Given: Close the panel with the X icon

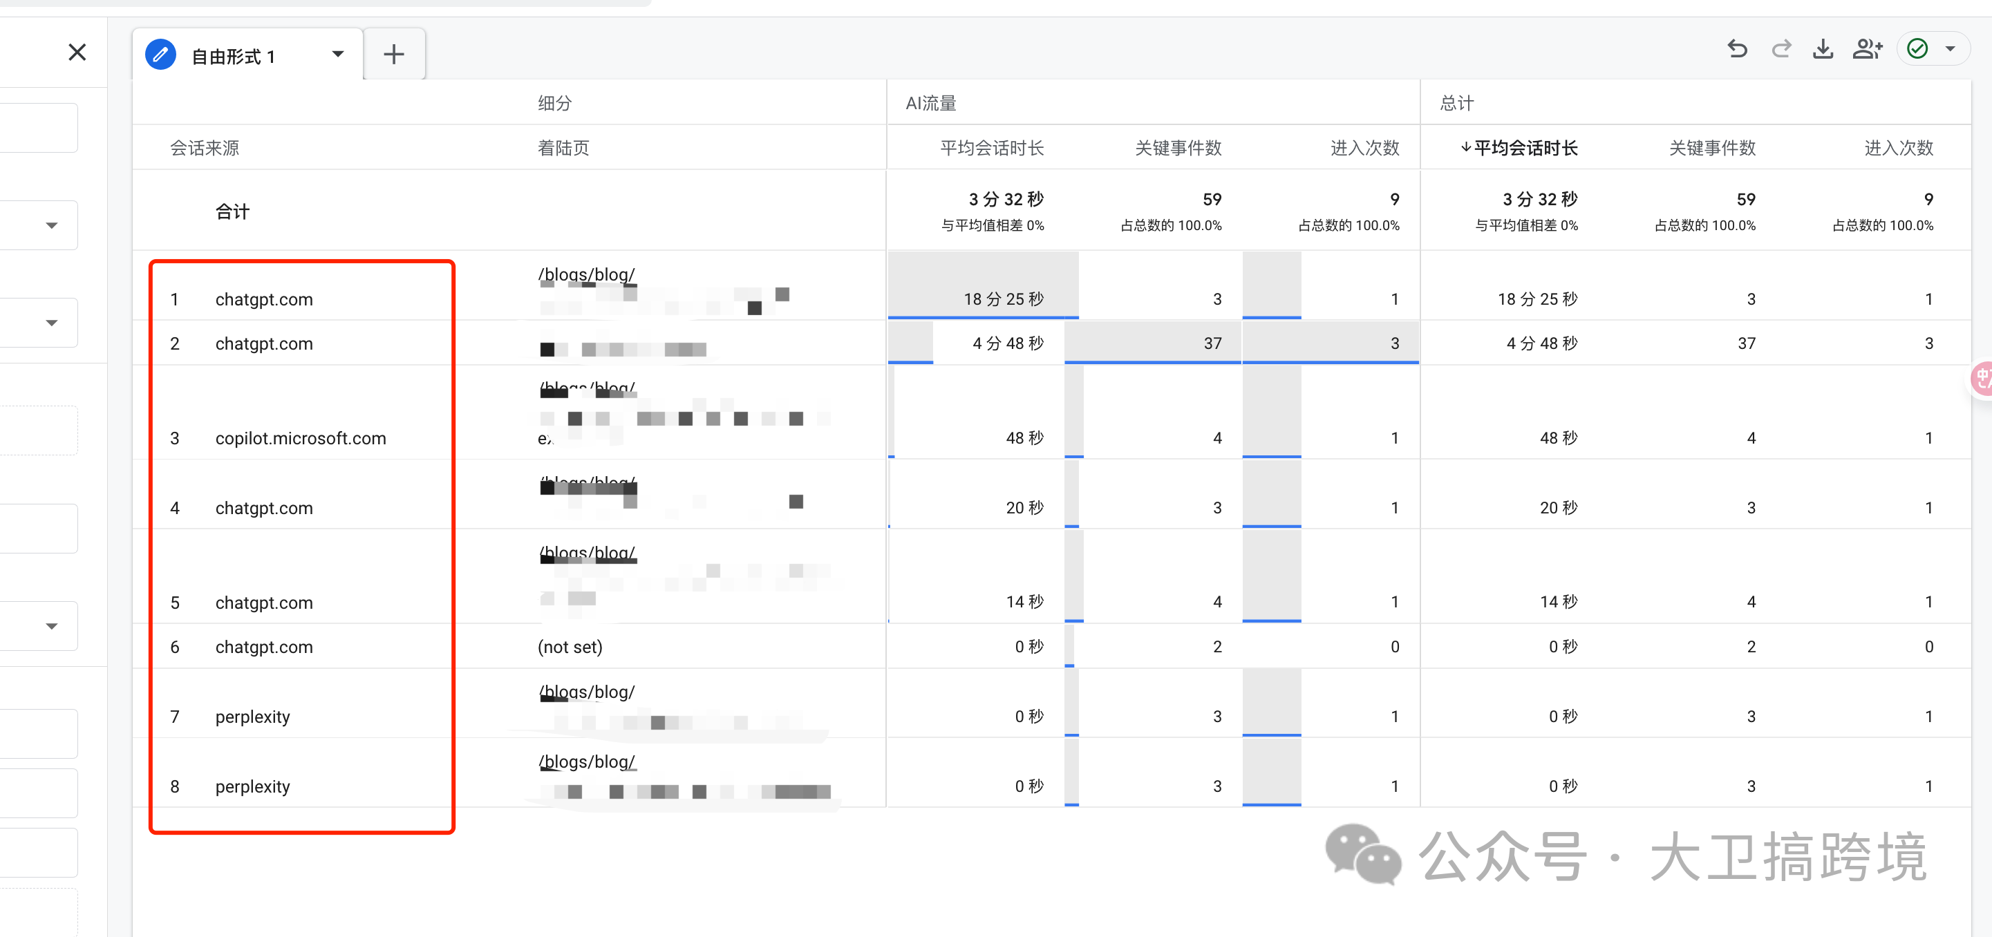Looking at the screenshot, I should coord(77,52).
